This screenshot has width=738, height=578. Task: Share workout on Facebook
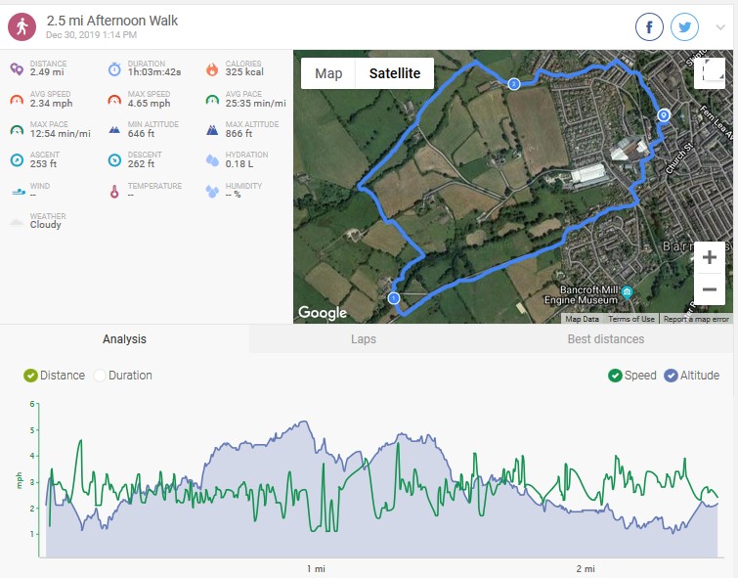point(650,26)
